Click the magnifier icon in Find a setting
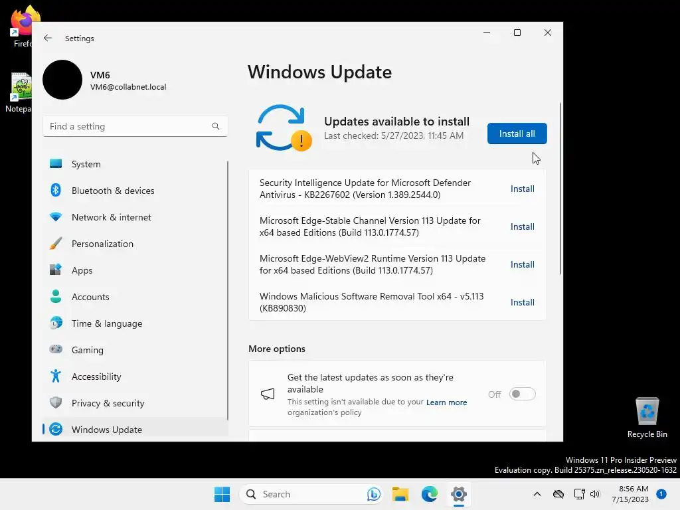 click(216, 126)
